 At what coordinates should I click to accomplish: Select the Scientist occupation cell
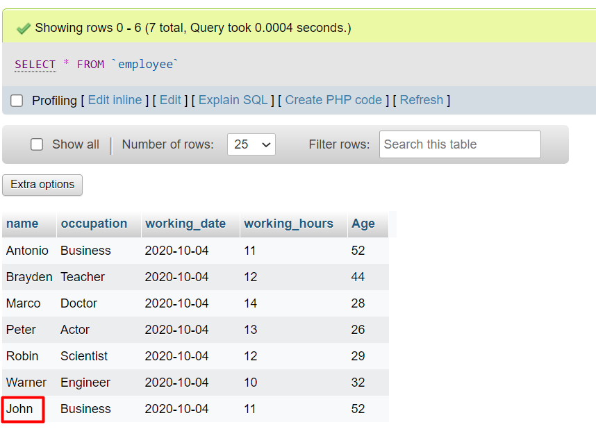coord(84,356)
